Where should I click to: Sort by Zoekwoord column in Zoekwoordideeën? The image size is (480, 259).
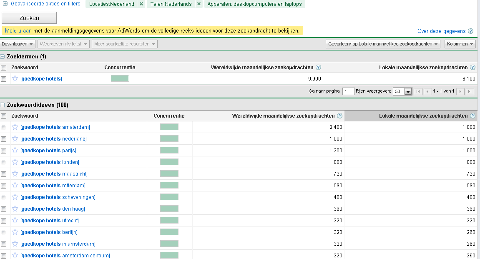click(25, 116)
